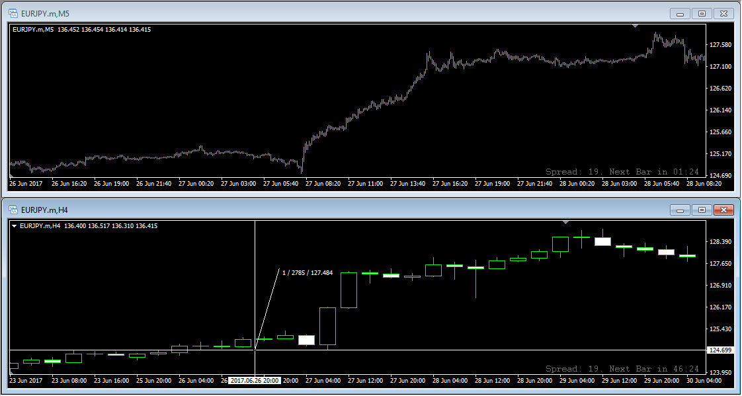
Task: Click time label 27 Jun 20:00
Action: pos(408,380)
